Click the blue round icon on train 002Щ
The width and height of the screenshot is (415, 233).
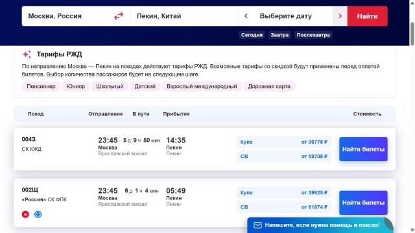point(38,214)
